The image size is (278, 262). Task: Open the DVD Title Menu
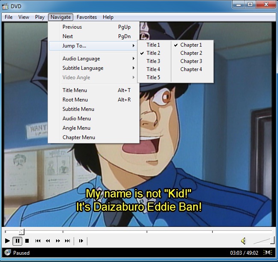pos(93,90)
